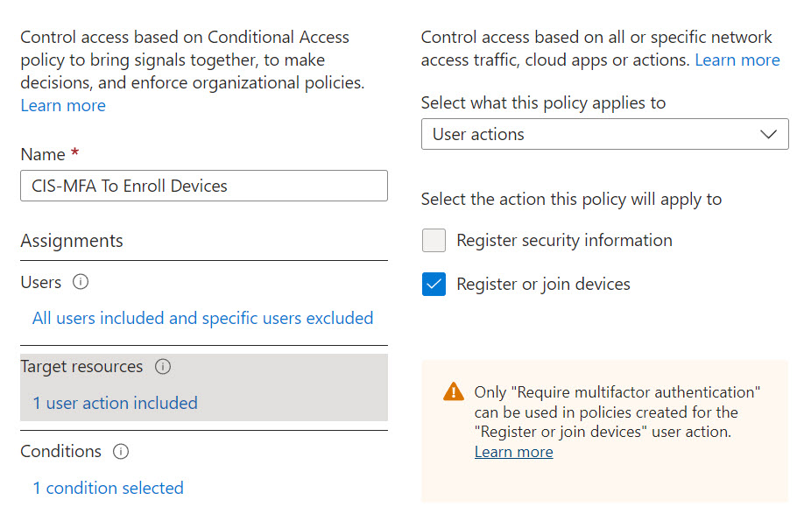The height and width of the screenshot is (507, 804).
Task: Open the '1 condition selected' link
Action: 108,489
